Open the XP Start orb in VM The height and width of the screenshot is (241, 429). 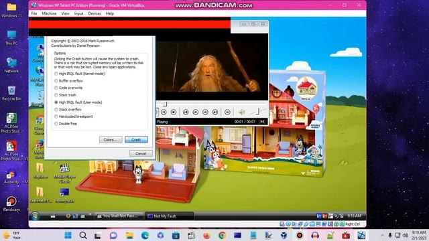pos(35,216)
